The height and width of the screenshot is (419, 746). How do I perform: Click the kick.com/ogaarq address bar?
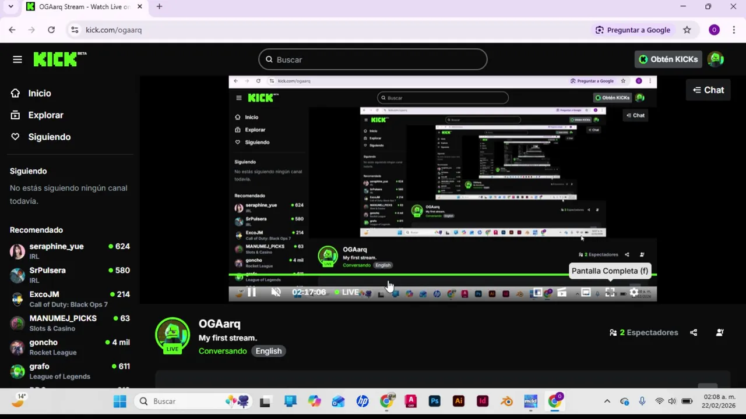114,30
